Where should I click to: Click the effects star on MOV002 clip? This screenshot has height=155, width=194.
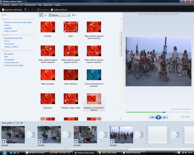[76, 141]
